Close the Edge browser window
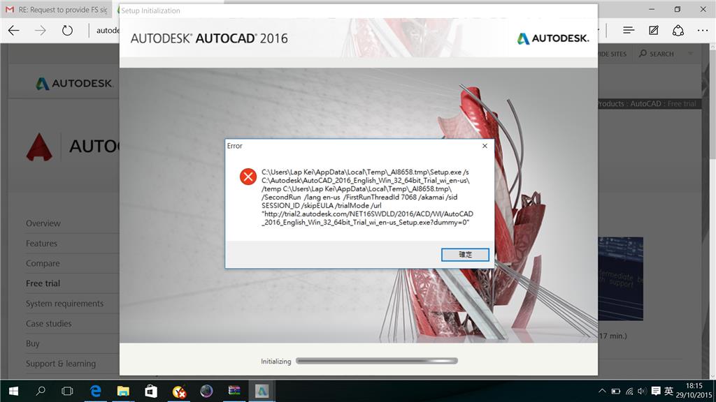 coord(703,9)
